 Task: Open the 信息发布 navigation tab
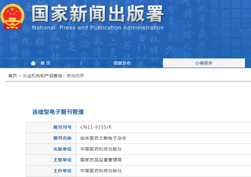122,63
